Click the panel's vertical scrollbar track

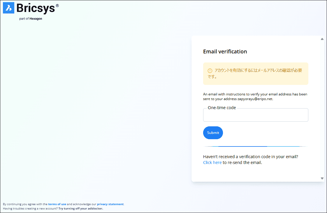(322, 109)
